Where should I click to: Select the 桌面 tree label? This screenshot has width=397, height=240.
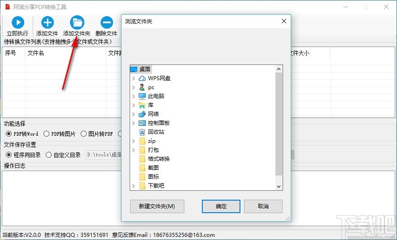click(145, 69)
